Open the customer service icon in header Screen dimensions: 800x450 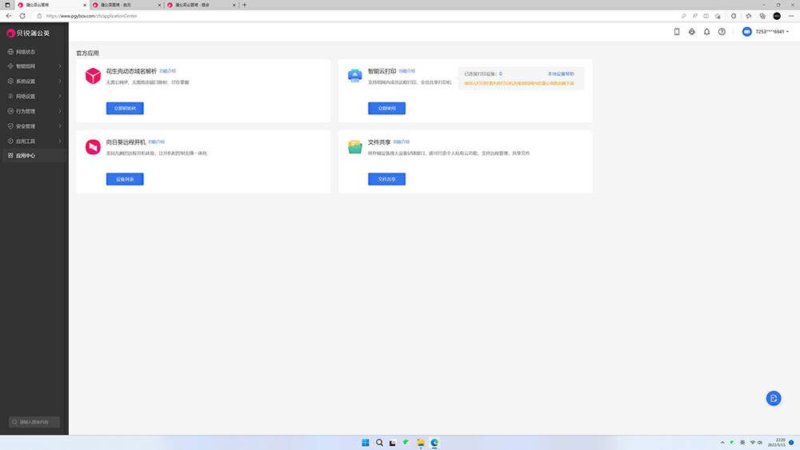pyautogui.click(x=691, y=32)
